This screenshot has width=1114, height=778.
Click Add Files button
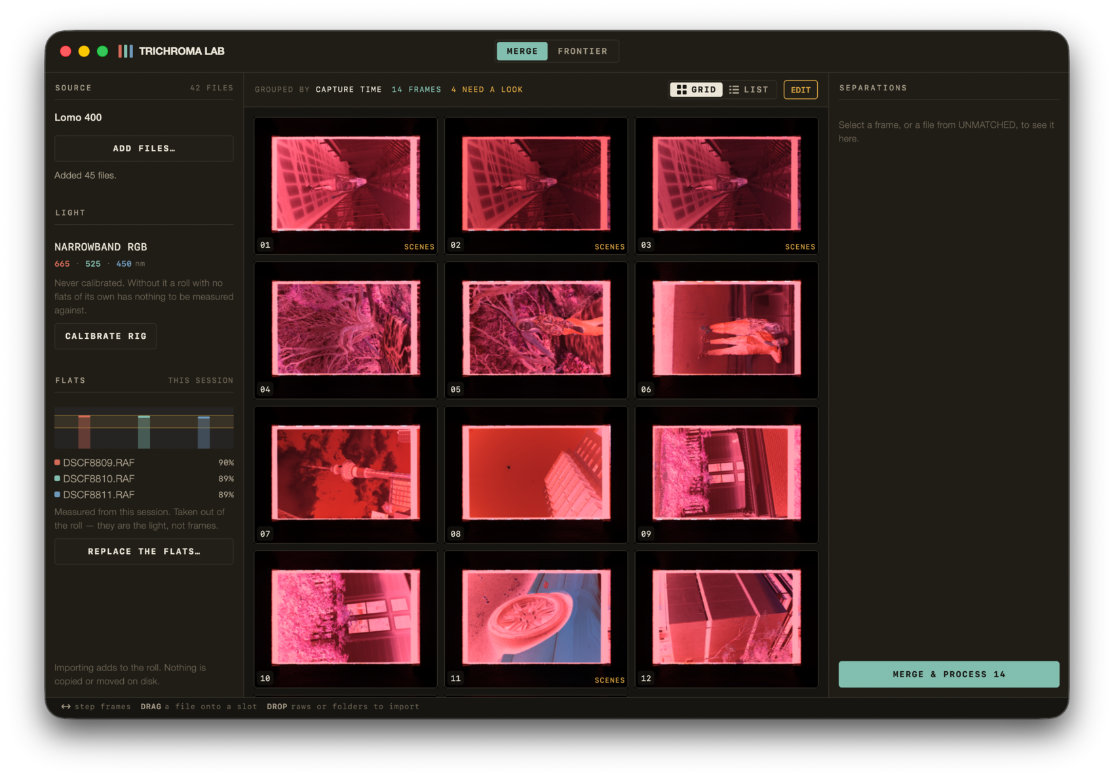[x=144, y=149]
